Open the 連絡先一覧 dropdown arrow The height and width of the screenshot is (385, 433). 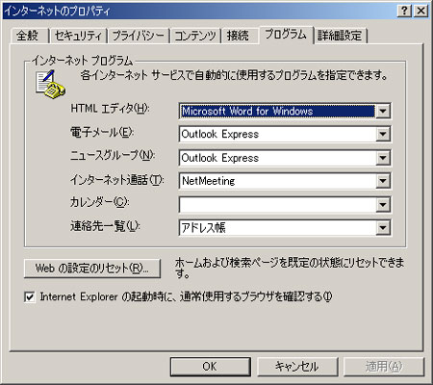click(x=383, y=228)
